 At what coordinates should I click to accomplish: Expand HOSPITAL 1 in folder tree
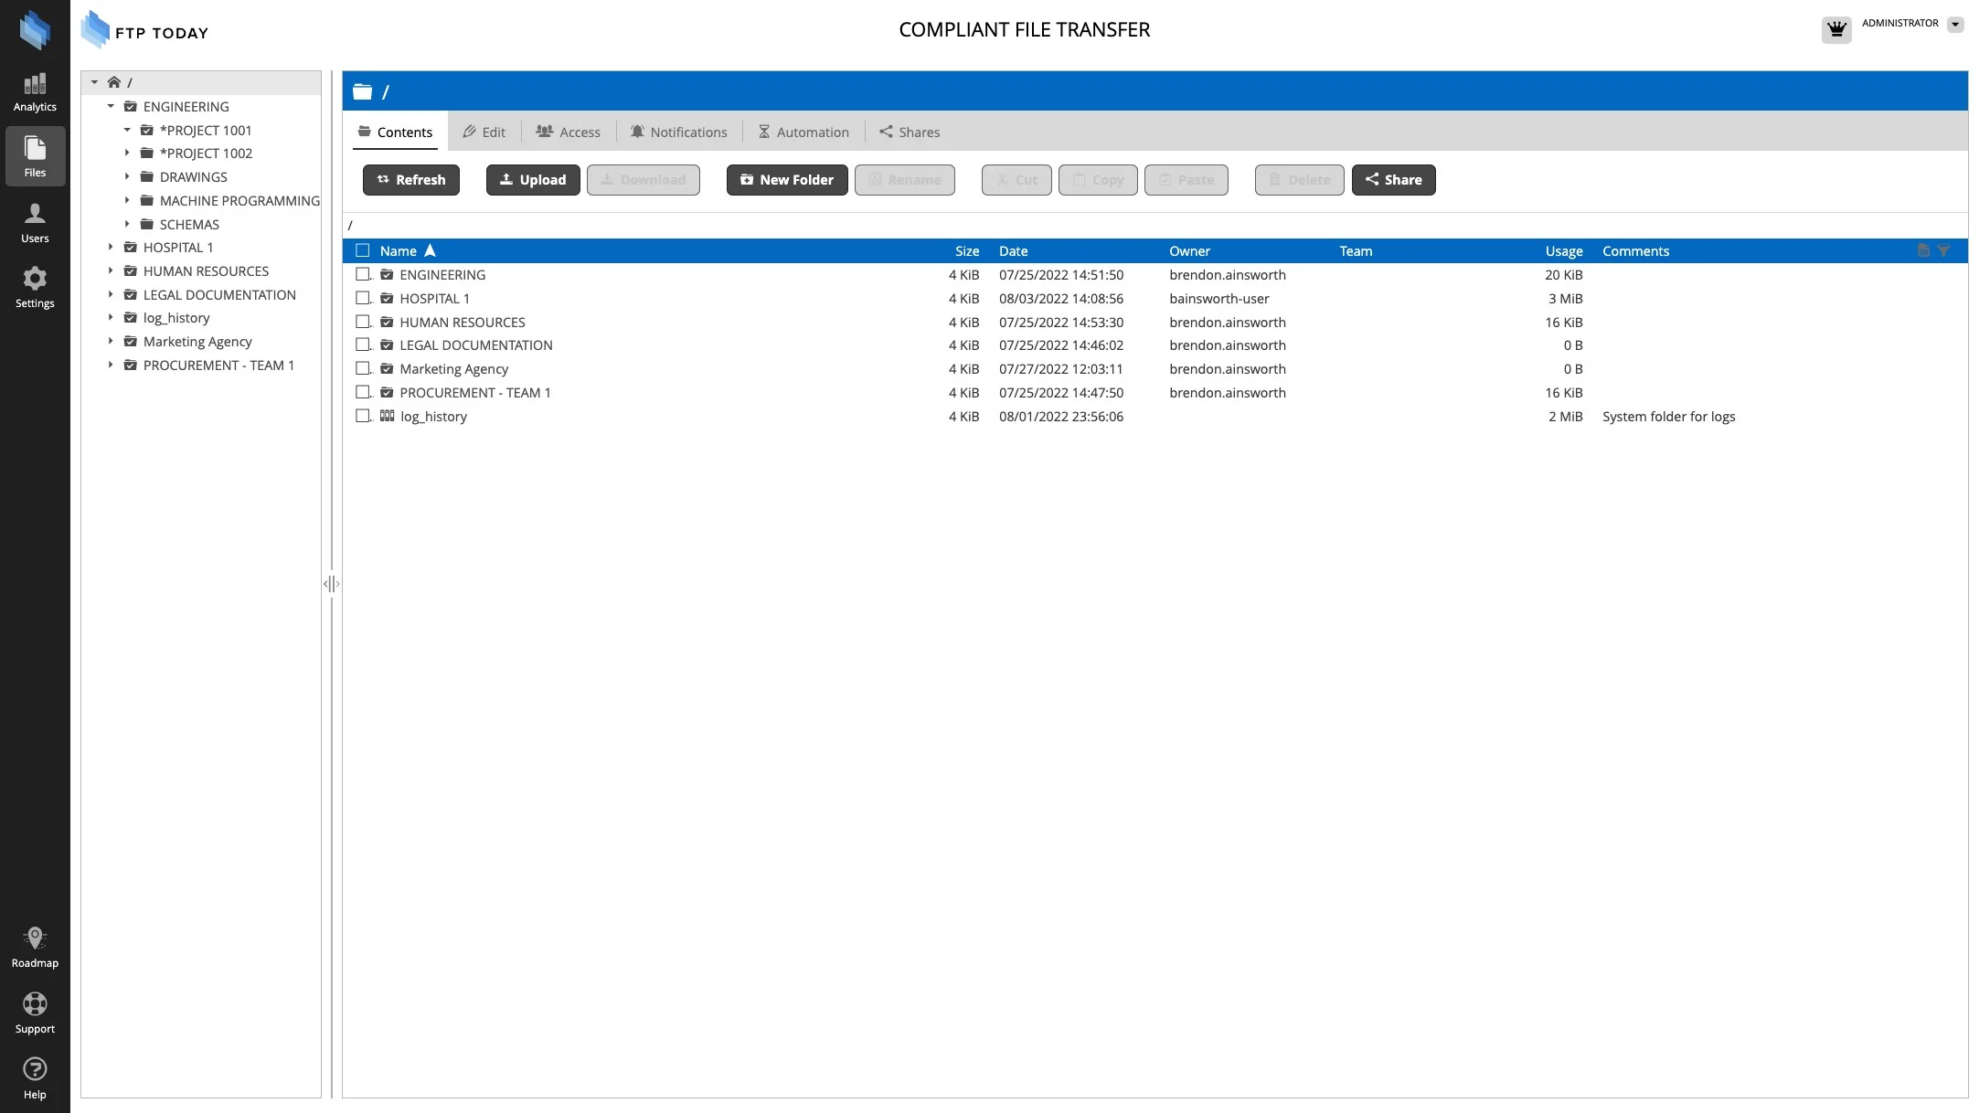click(x=111, y=248)
